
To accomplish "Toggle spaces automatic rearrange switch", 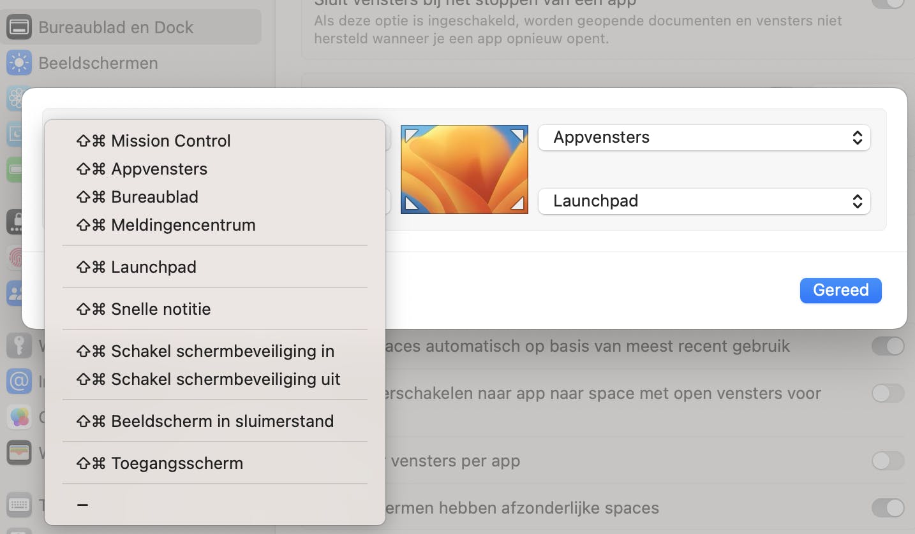I will [x=888, y=346].
